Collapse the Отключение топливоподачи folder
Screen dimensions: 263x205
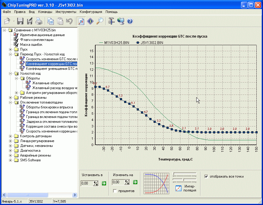[11, 102]
